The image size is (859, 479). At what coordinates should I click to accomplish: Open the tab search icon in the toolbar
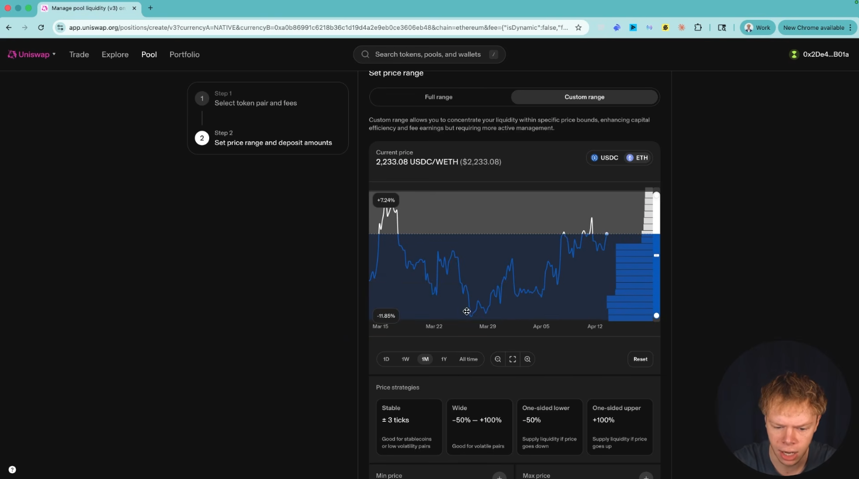[x=722, y=27]
